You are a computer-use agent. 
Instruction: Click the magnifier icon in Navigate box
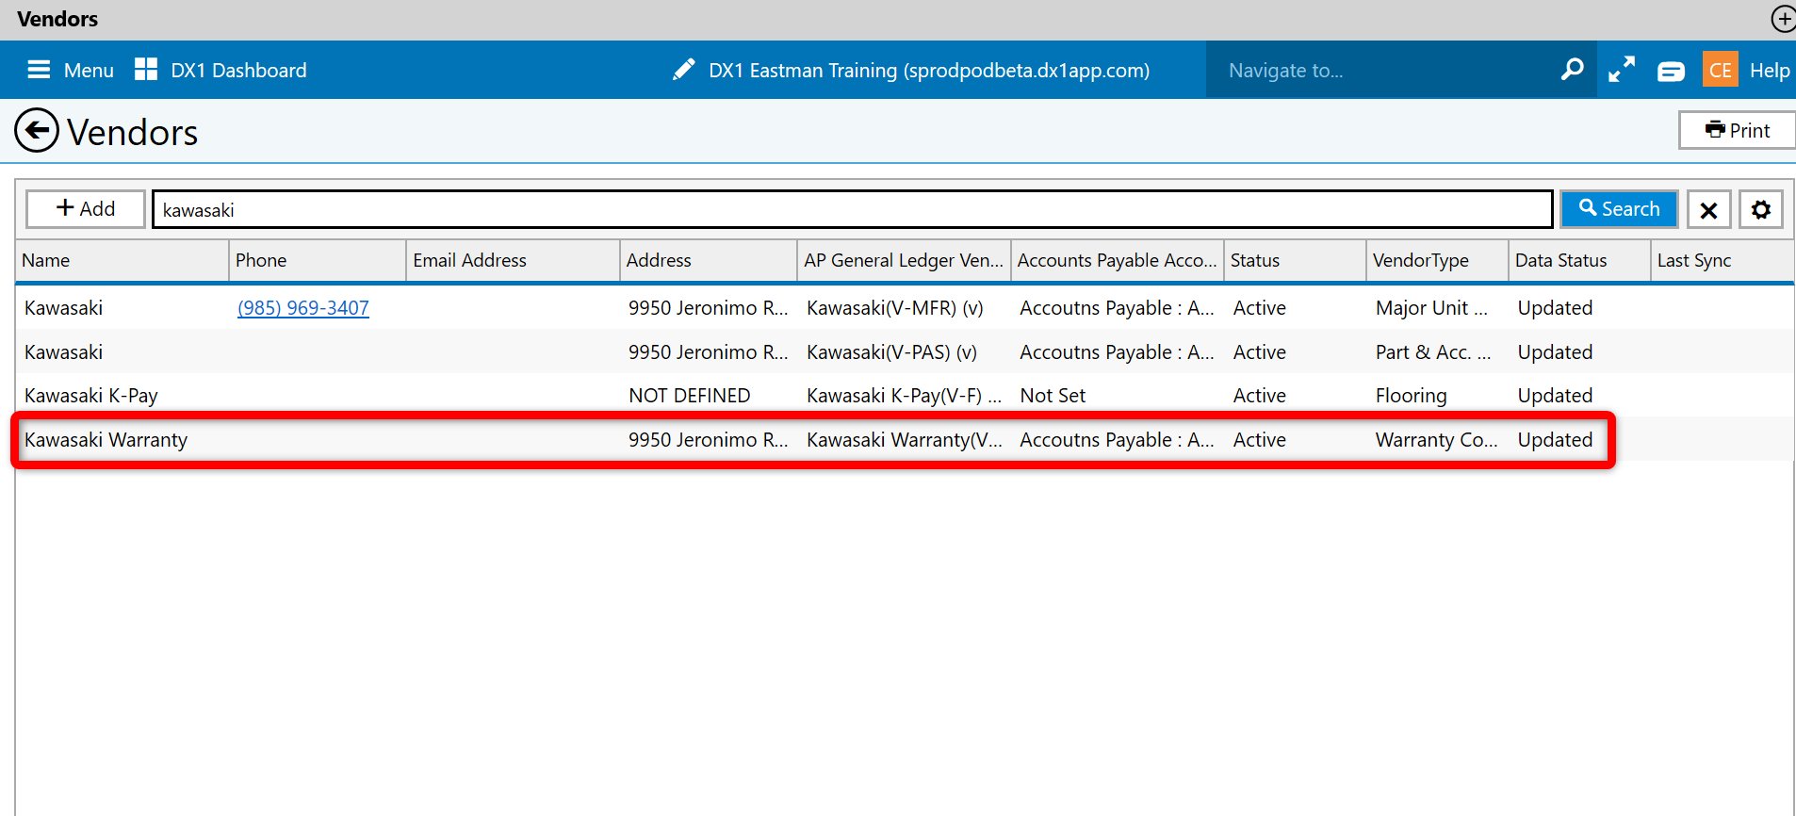tap(1572, 69)
